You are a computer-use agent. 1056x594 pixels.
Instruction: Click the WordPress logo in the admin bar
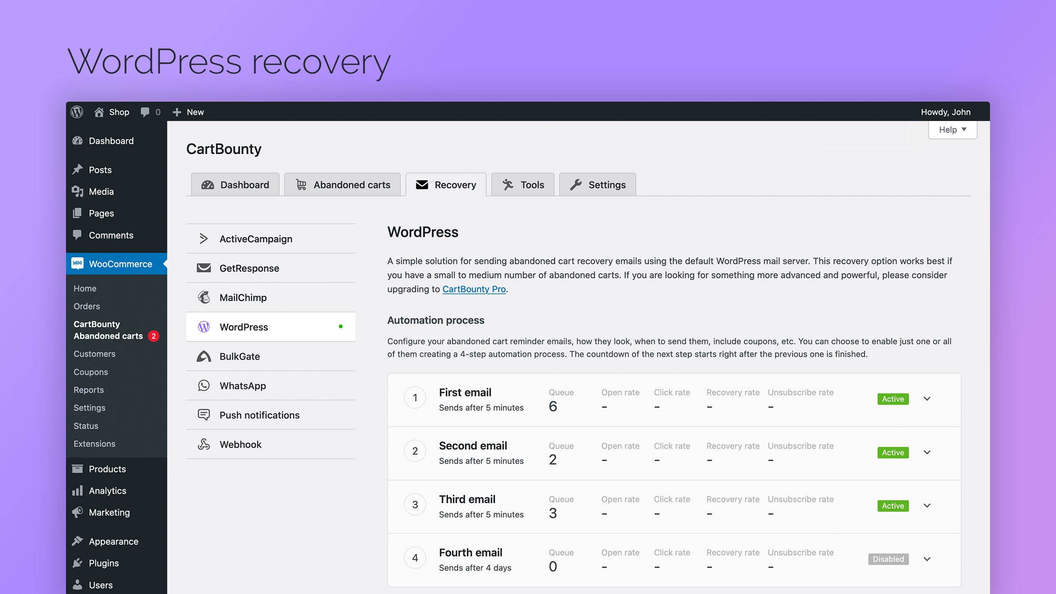pos(77,112)
